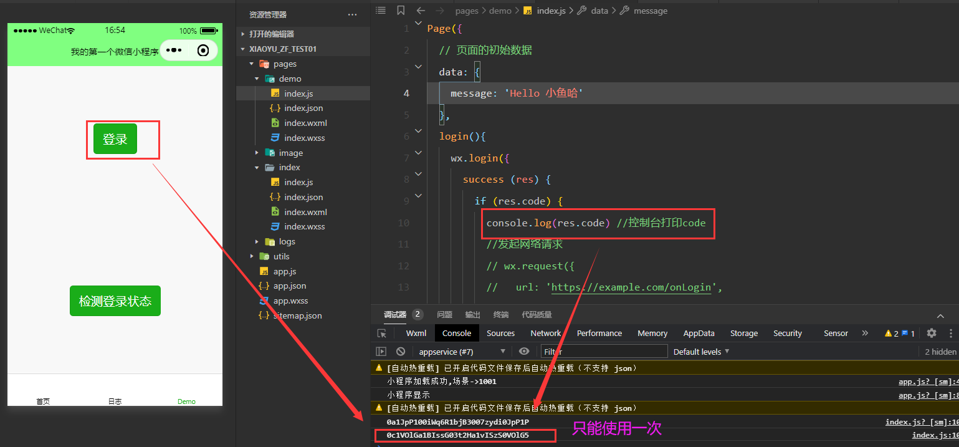Switch to the 终端 panel tab
Viewport: 959px width, 447px height.
[501, 315]
